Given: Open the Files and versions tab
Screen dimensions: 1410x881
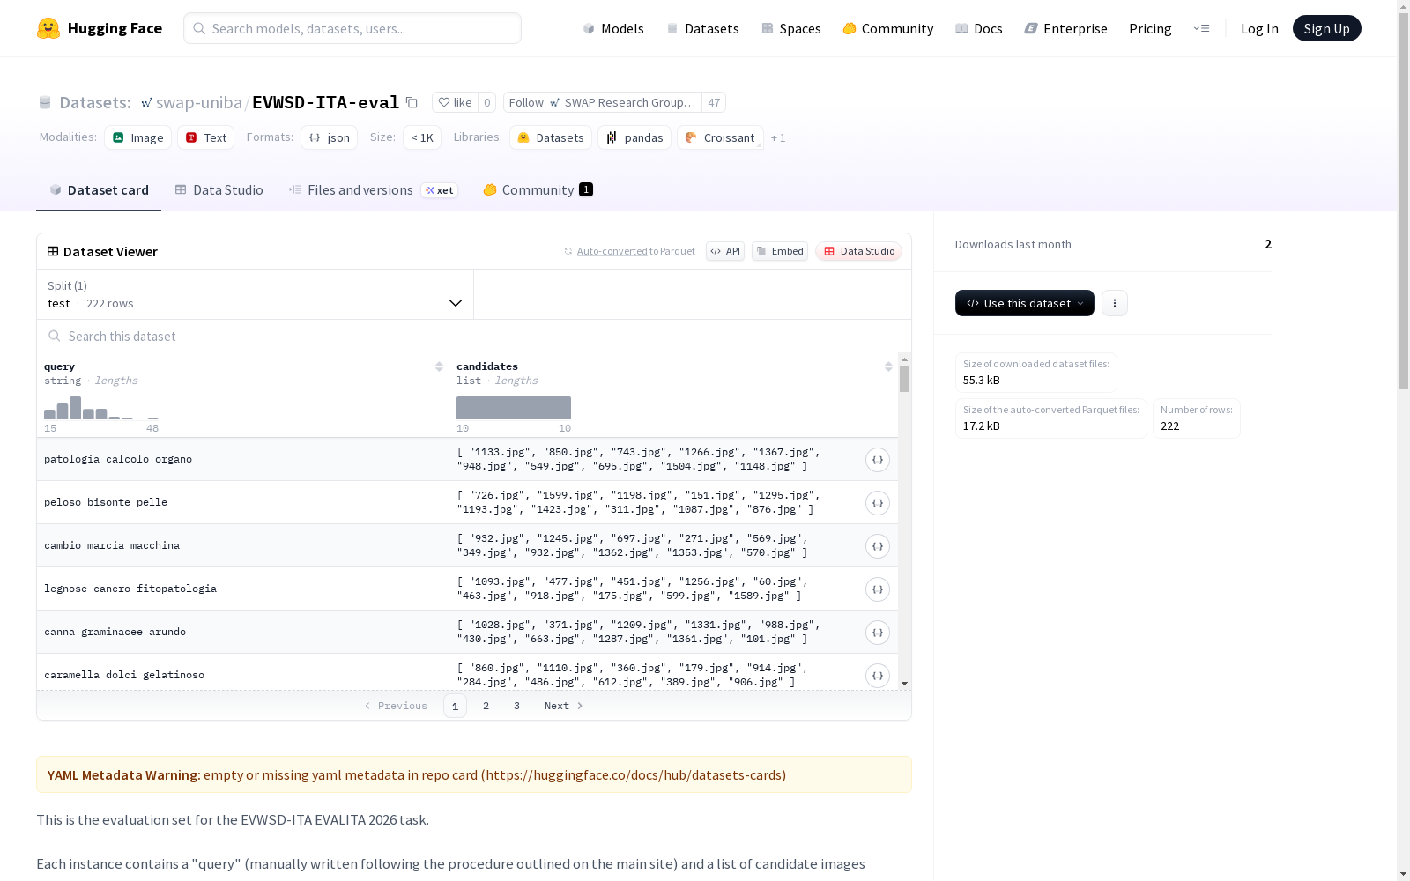Looking at the screenshot, I should coord(374,190).
